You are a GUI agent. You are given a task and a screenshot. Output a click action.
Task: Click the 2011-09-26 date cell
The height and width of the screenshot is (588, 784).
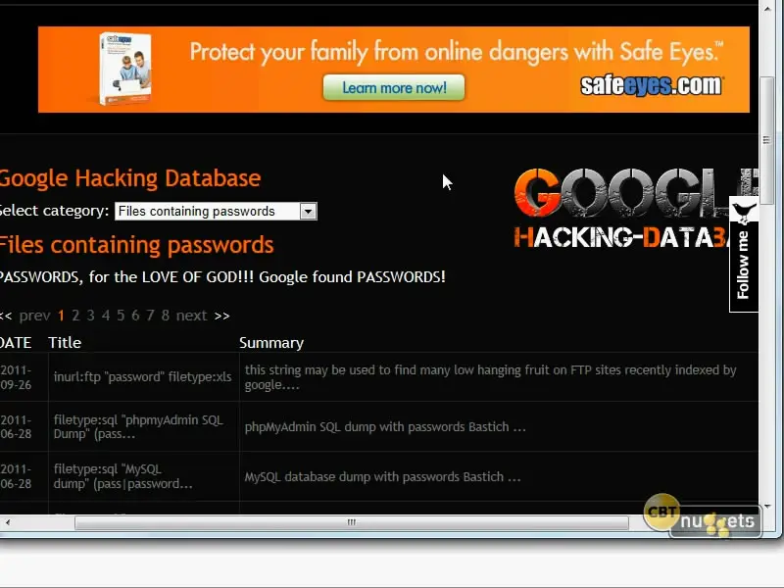(16, 377)
